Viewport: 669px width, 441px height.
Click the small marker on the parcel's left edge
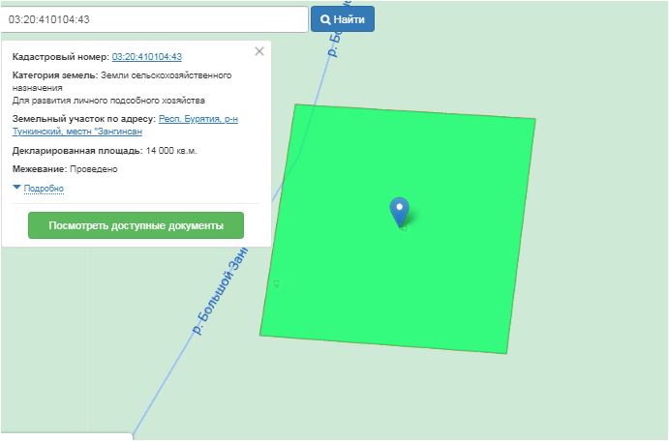point(276,283)
